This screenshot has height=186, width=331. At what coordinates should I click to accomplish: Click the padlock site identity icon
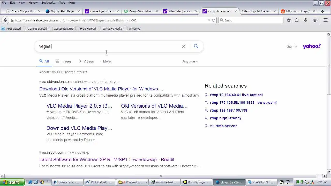(x=12, y=20)
